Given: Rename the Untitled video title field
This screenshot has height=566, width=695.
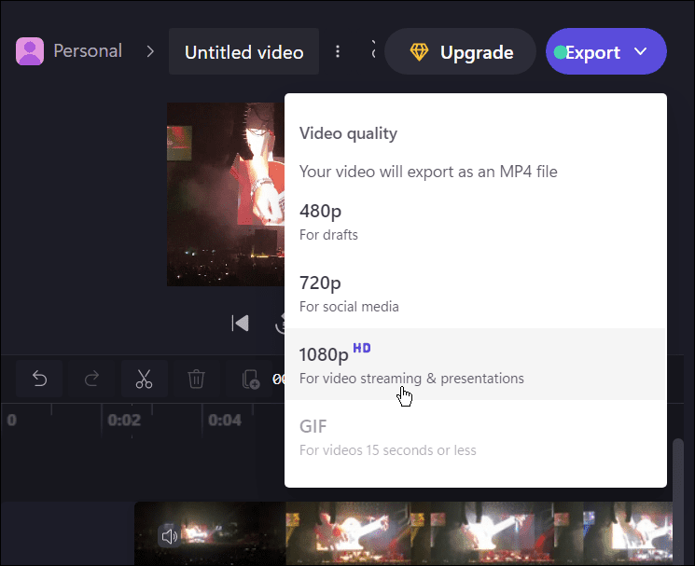Looking at the screenshot, I should [x=243, y=52].
